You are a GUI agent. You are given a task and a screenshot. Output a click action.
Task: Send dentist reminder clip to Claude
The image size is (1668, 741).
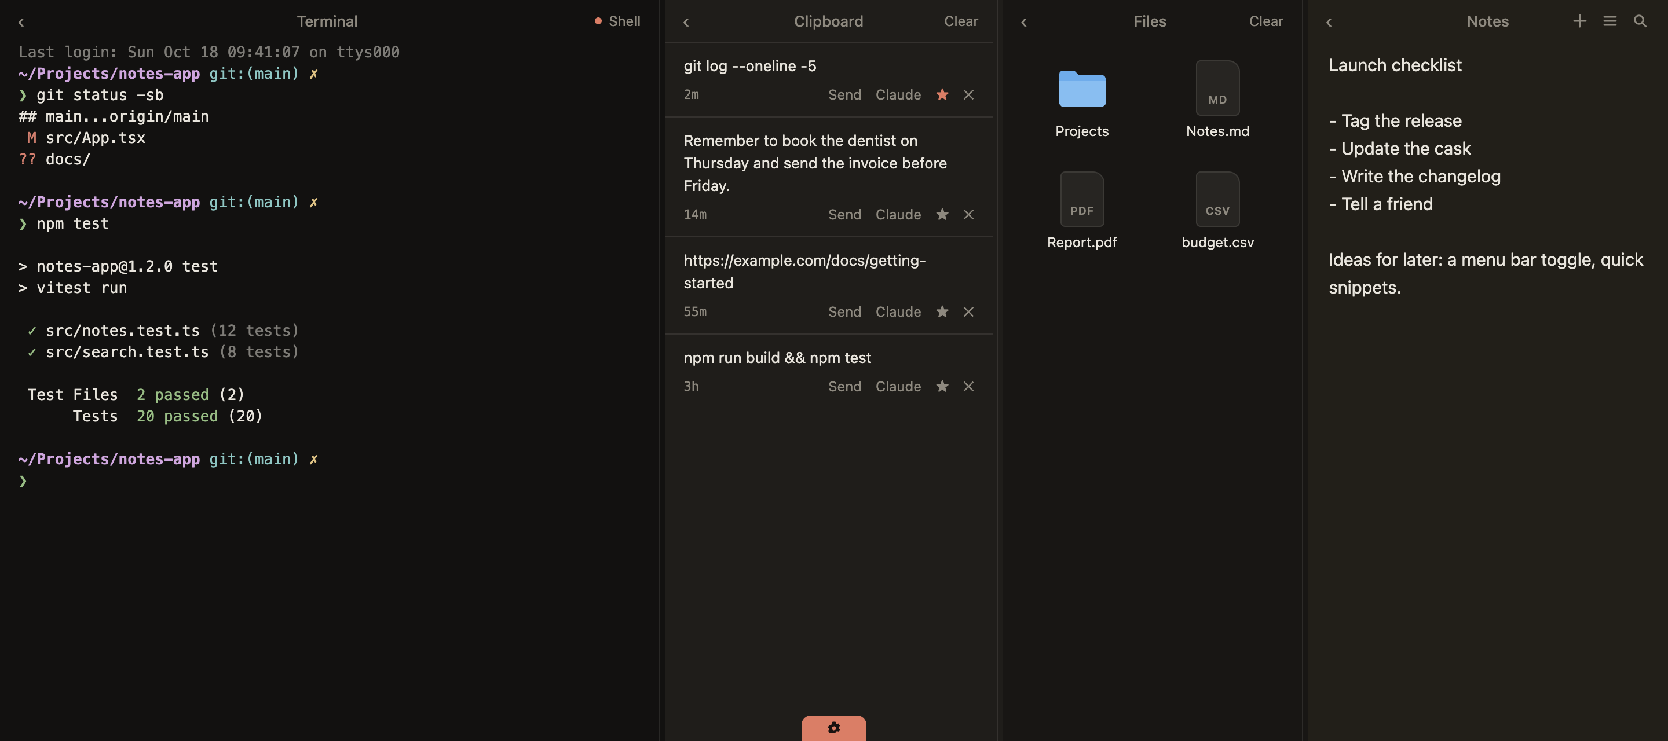pos(898,214)
